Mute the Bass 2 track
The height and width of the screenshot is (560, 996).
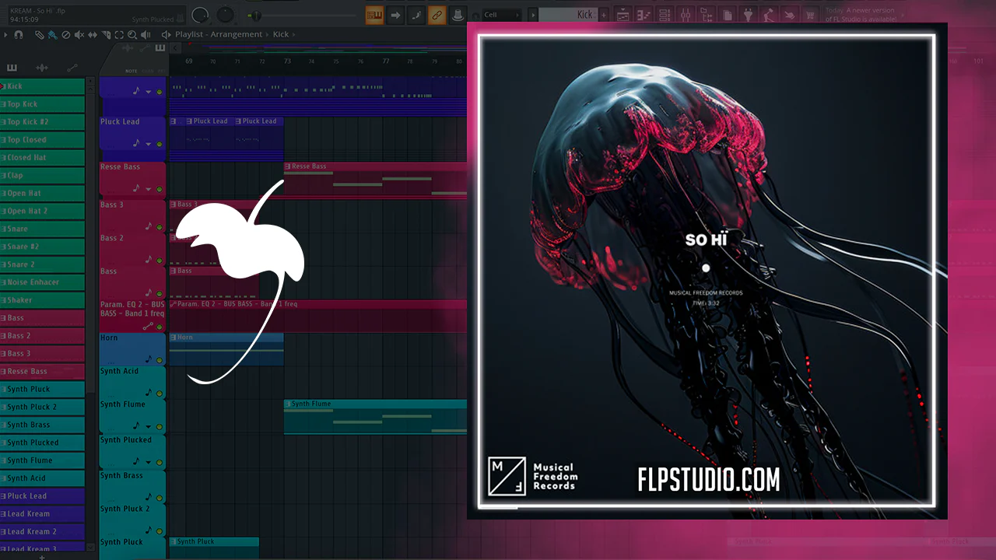pyautogui.click(x=160, y=261)
